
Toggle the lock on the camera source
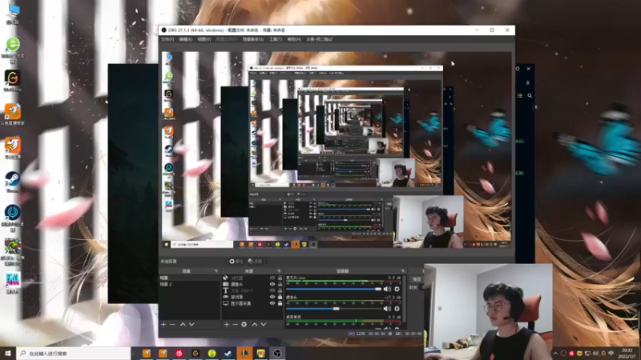click(280, 284)
